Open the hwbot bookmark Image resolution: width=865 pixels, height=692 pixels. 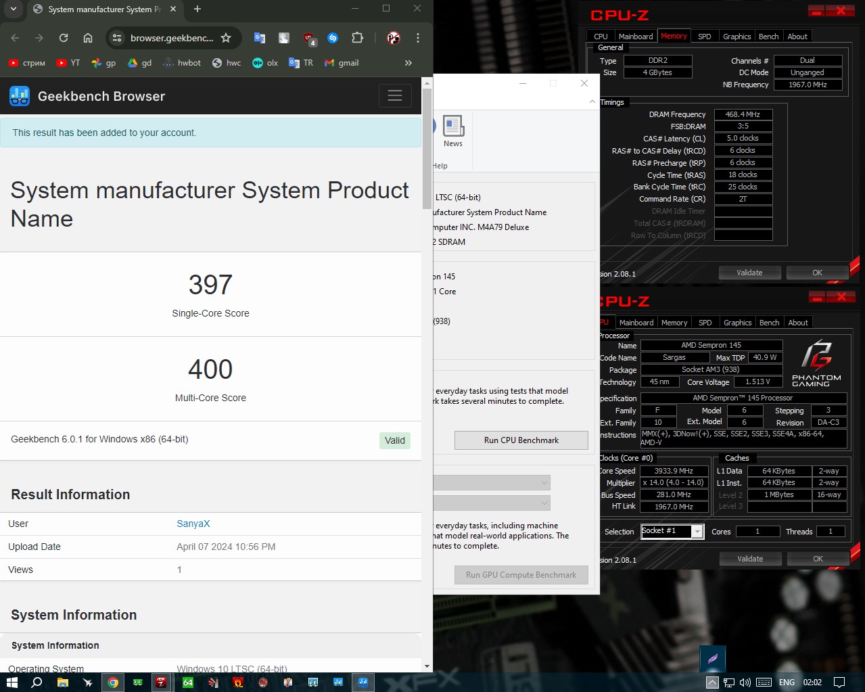pos(182,63)
